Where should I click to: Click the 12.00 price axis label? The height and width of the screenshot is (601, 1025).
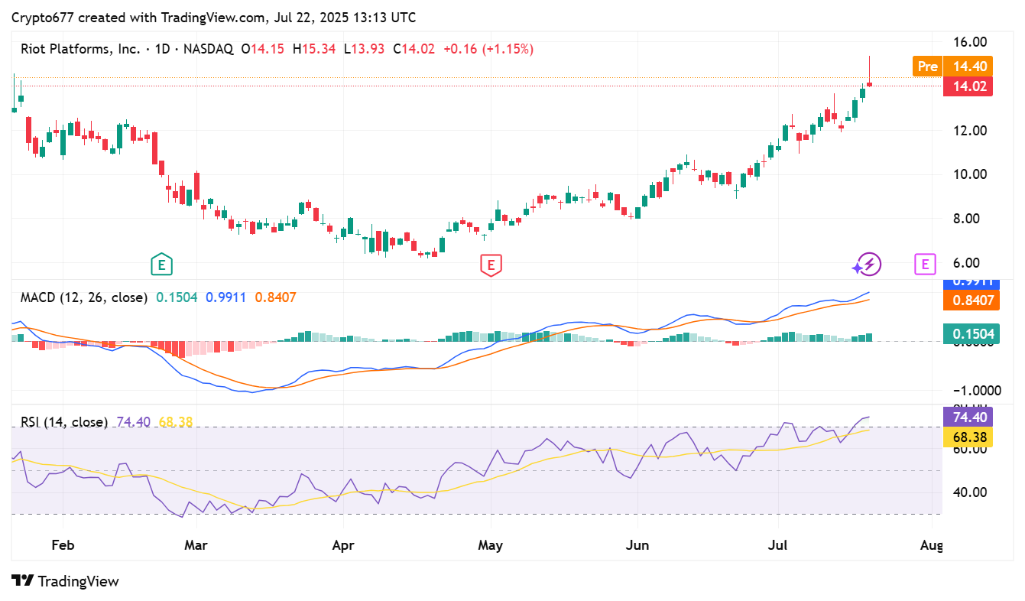[969, 130]
